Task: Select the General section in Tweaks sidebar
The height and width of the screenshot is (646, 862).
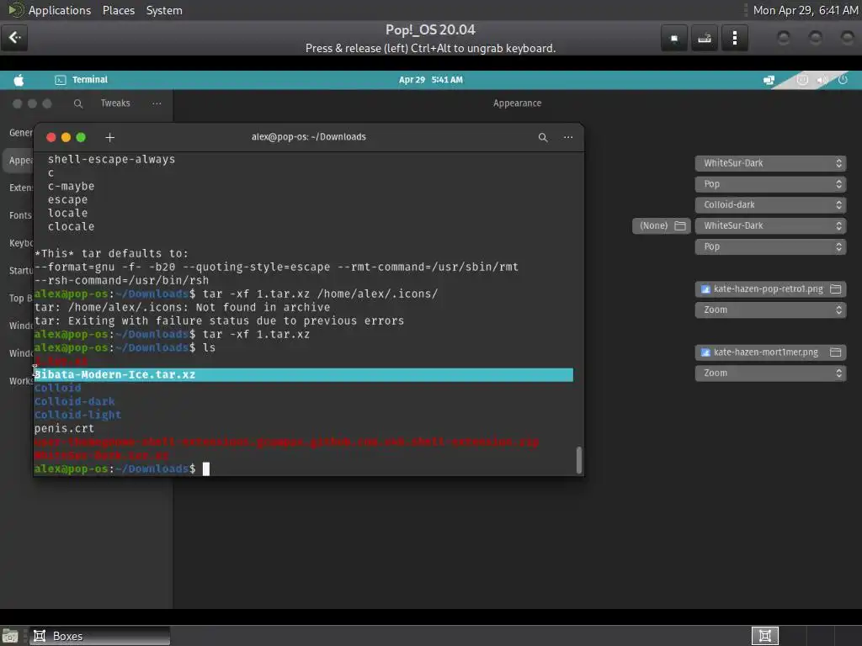Action: 19,132
